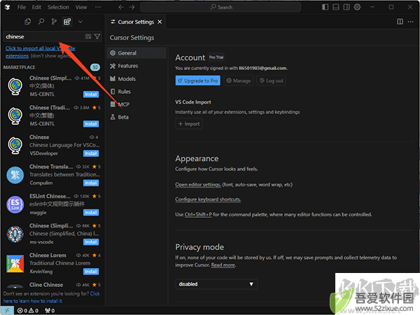Viewport: 420px width, 315px height.
Task: Install ms-vscode Chinese (Simplified) extension
Action: [x=91, y=242]
